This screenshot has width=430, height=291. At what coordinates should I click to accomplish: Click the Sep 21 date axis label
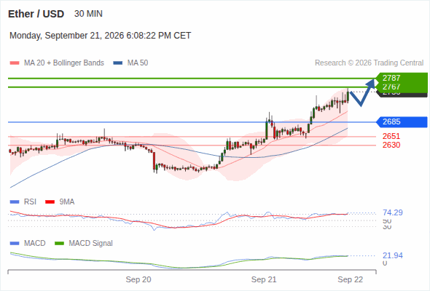coord(264,279)
